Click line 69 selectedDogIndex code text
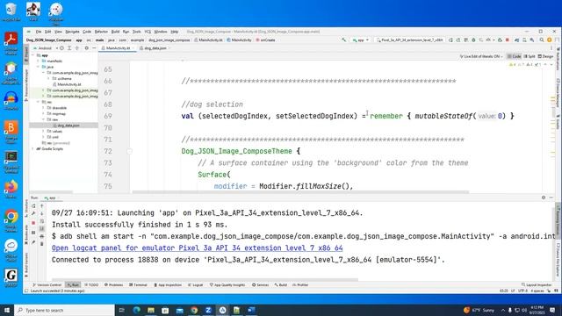This screenshot has width=562, height=316. tap(235, 116)
